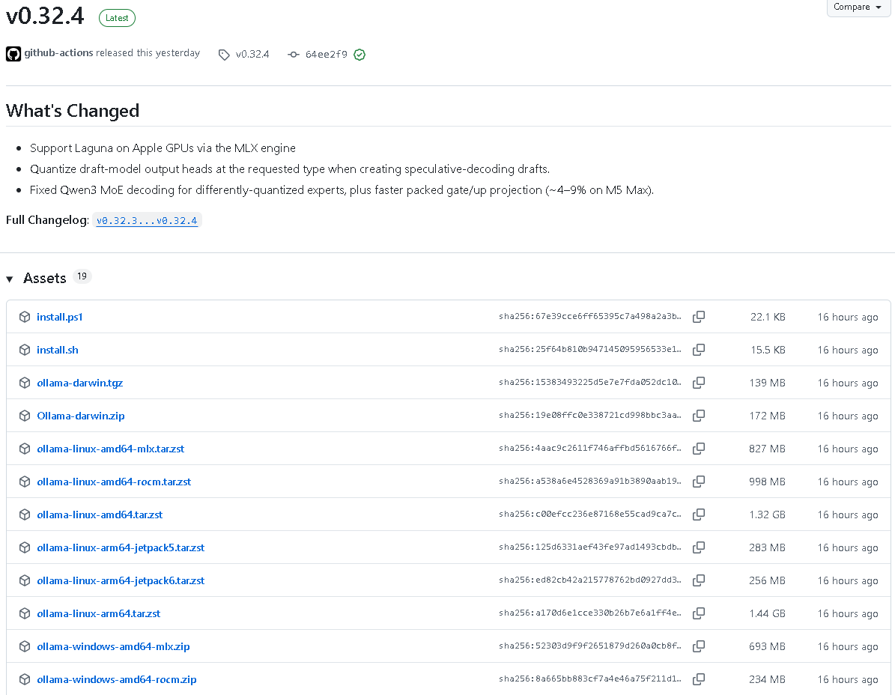This screenshot has width=895, height=695.
Task: Open the v0.32.3...v0.32.4 full changelog link
Action: point(147,220)
